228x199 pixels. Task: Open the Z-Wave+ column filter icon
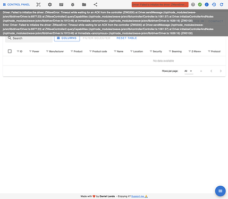click(x=190, y=51)
